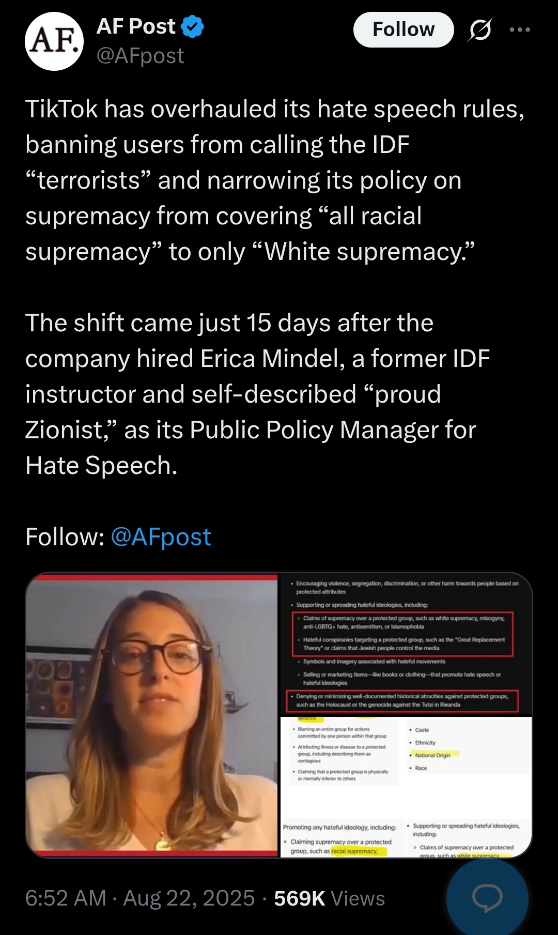Open the blue @AFpost mention link

161,537
